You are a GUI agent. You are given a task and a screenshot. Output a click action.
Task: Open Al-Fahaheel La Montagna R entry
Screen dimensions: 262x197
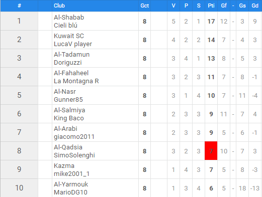pyautogui.click(x=76, y=77)
